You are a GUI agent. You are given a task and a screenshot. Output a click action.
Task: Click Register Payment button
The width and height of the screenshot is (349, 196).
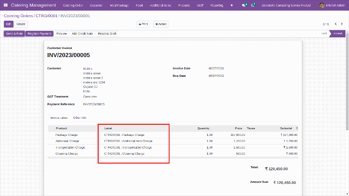coord(39,33)
